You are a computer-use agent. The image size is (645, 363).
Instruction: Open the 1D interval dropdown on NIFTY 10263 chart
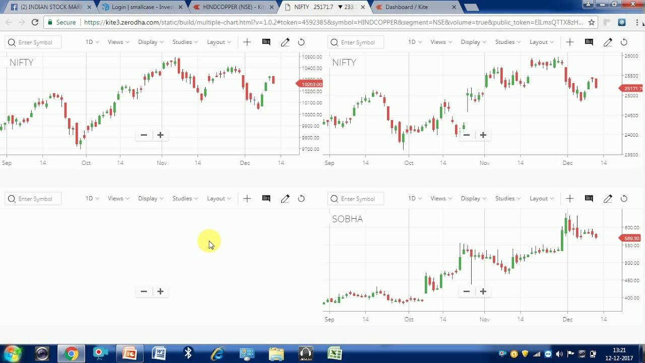(92, 42)
